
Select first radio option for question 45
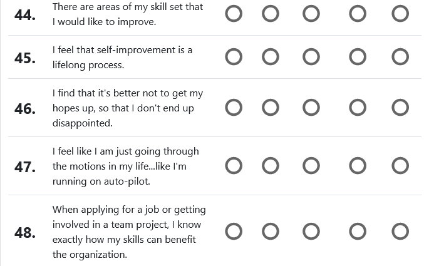tap(234, 57)
